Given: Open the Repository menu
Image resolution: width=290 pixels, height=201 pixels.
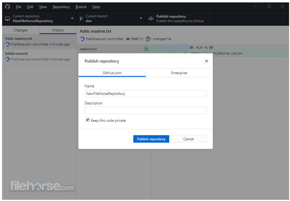Looking at the screenshot, I should [61, 7].
